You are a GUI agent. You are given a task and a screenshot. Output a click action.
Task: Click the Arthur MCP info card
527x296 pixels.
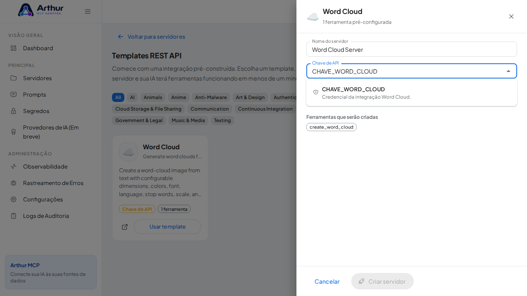[x=51, y=272]
